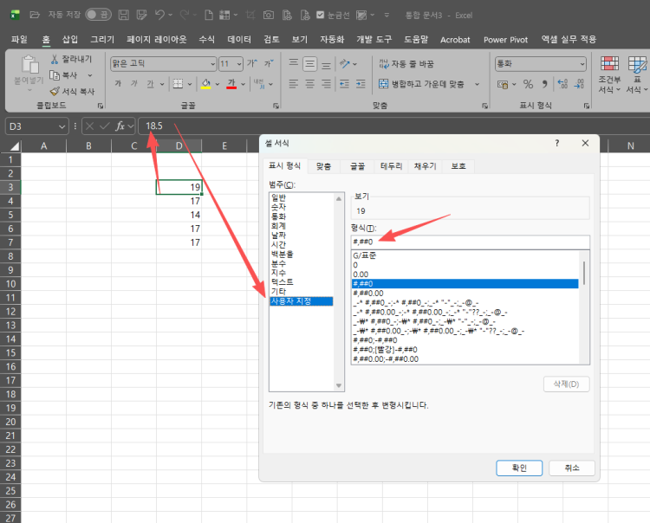Click the red font color swatch

(231, 85)
